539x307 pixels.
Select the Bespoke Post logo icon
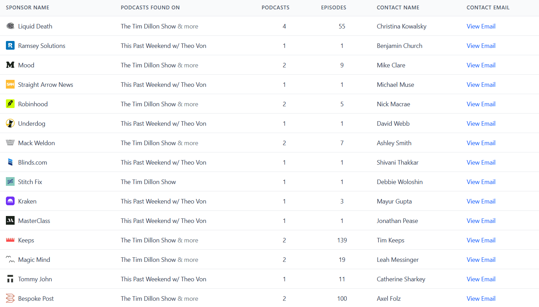pyautogui.click(x=10, y=298)
